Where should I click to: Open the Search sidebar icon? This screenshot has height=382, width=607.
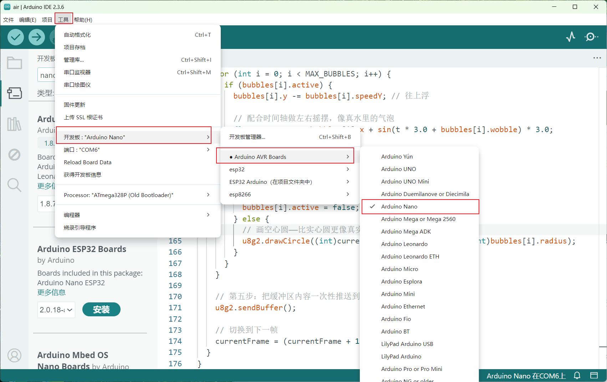click(x=15, y=185)
